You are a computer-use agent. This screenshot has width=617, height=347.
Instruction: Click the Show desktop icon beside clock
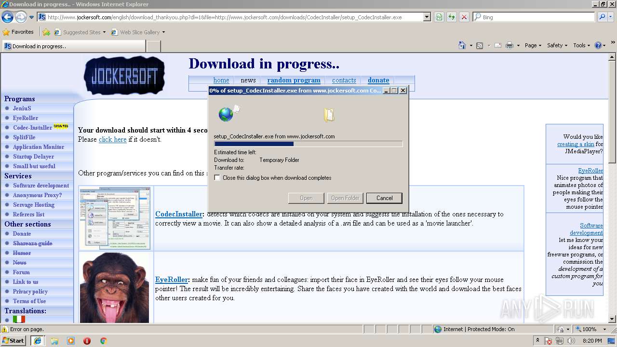[612, 341]
